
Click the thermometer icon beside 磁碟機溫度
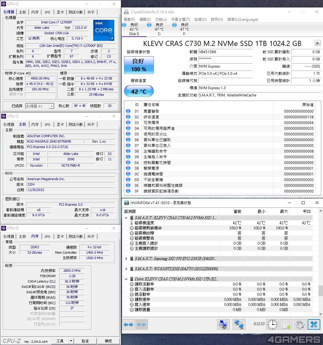pos(131,223)
